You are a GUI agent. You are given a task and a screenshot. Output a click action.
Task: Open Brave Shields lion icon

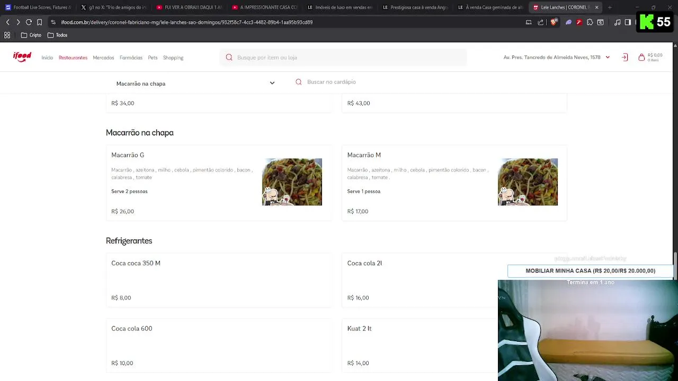(x=554, y=22)
